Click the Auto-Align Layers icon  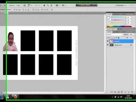(x=52, y=10)
